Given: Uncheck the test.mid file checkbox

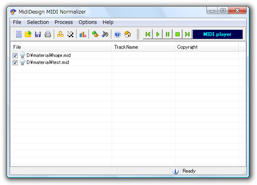Looking at the screenshot, I should tap(15, 62).
